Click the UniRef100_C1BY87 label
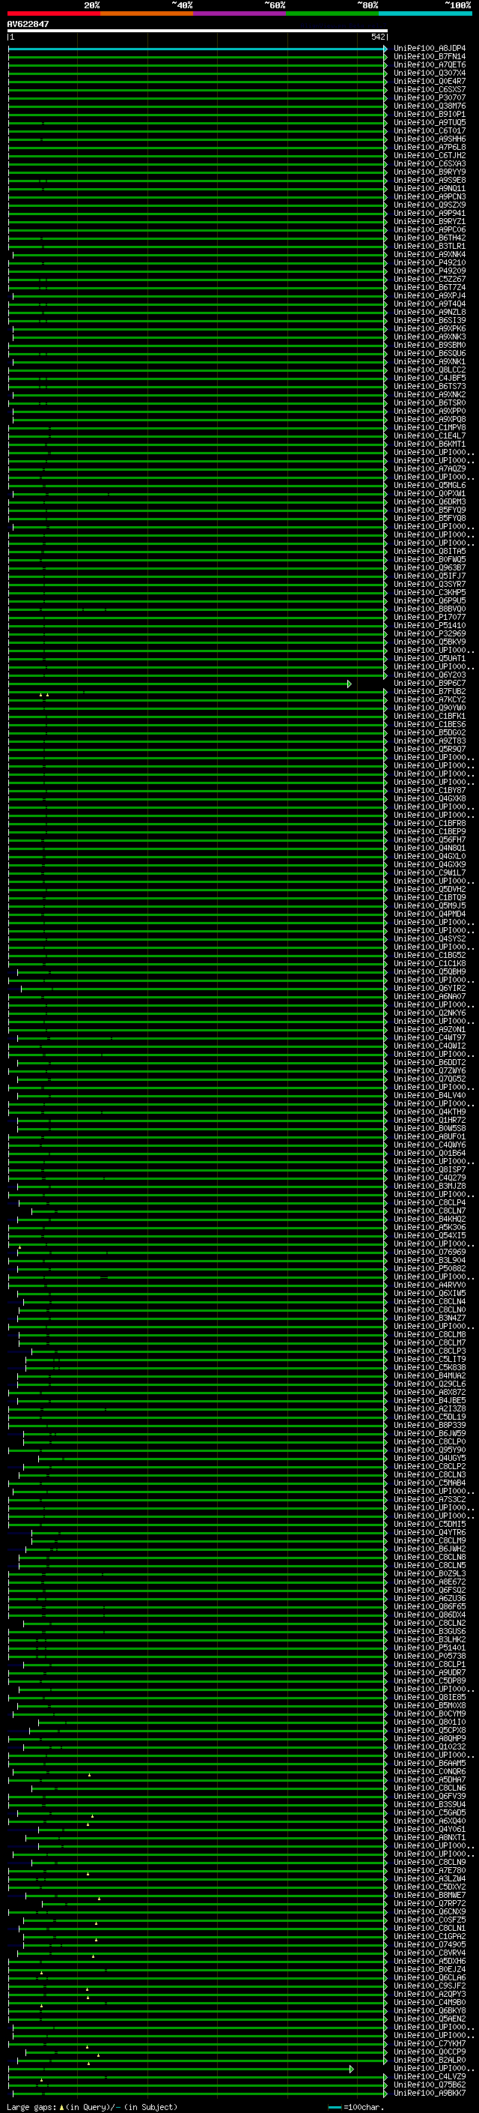Viewport: 479px width, 2113px height. pos(430,790)
